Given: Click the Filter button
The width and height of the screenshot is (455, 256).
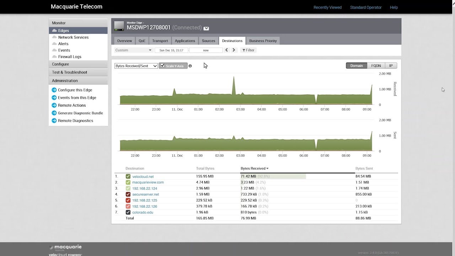Looking at the screenshot, I should pos(248,50).
